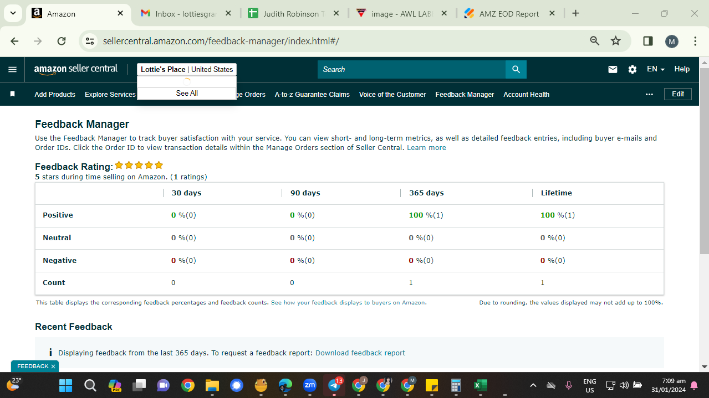
Task: Click the browser address bar URL
Action: coord(221,41)
